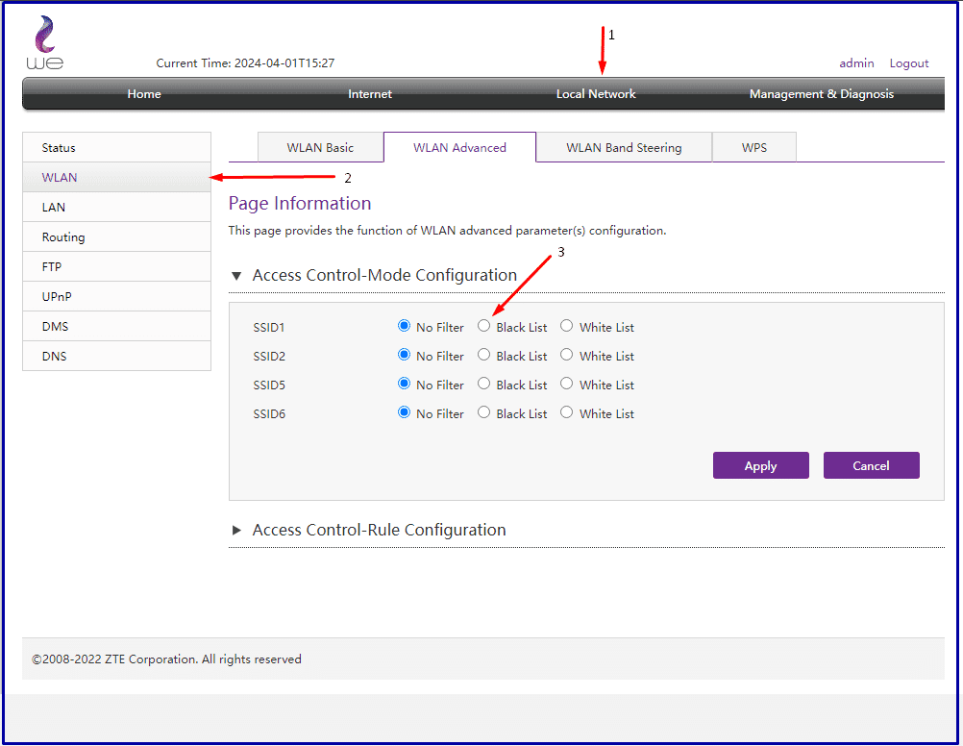Select Black List for SSID1
Viewport: 963px width, 746px height.
(484, 326)
